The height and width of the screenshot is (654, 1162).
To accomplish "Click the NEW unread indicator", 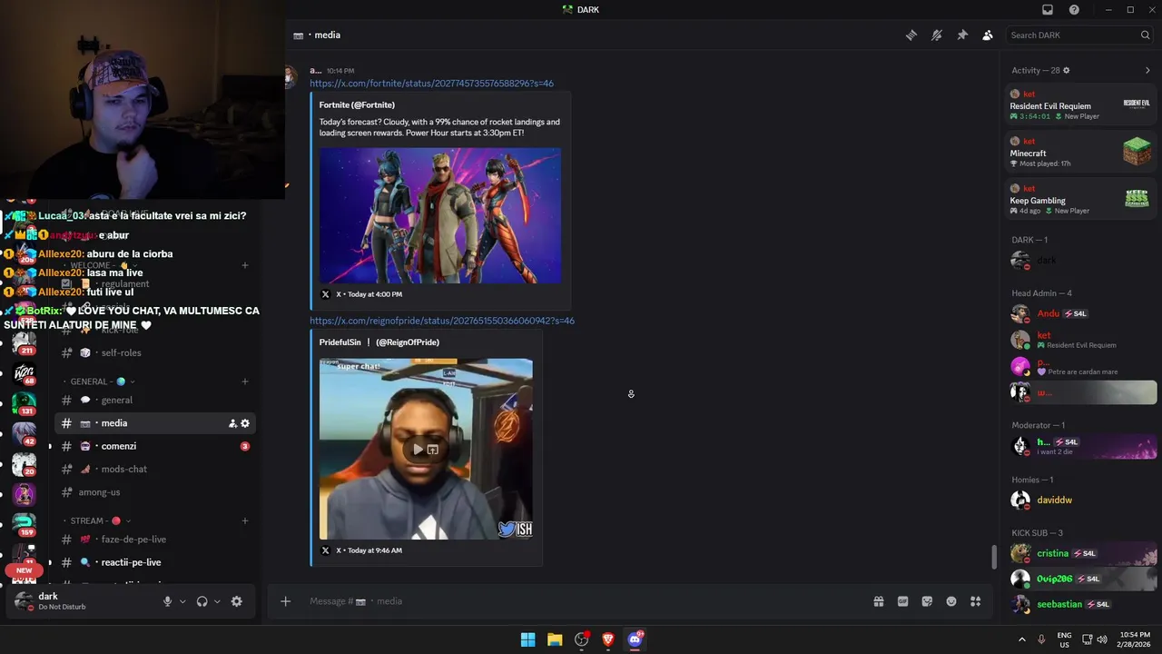I will click(25, 570).
